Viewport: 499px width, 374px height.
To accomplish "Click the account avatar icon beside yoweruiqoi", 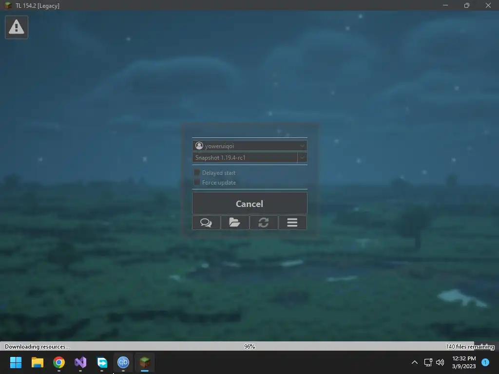I will click(199, 146).
